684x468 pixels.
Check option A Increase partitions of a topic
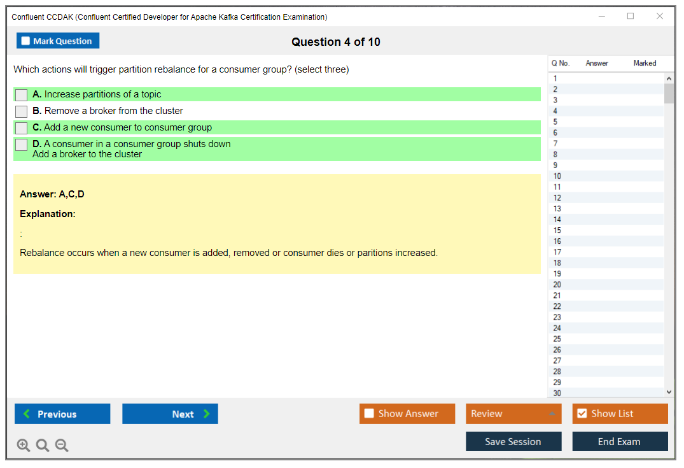22,95
